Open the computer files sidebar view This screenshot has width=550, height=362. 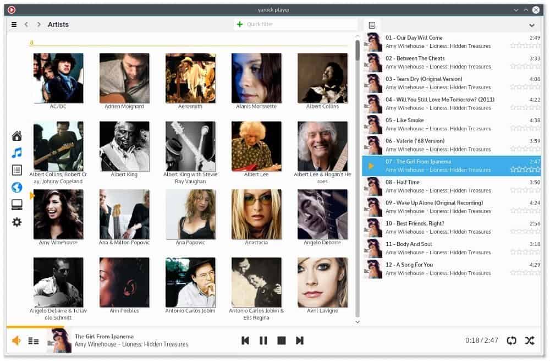(x=17, y=205)
